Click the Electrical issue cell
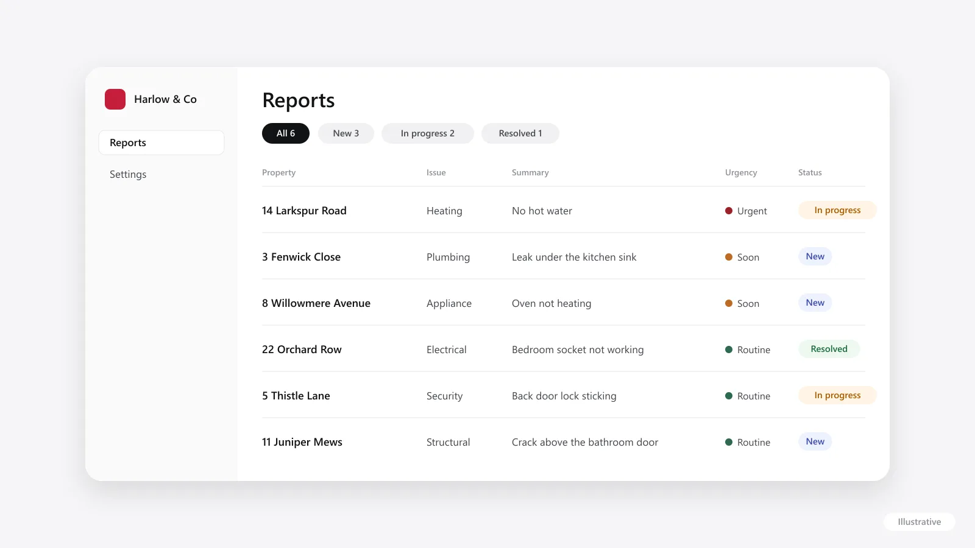This screenshot has width=975, height=548. (447, 350)
